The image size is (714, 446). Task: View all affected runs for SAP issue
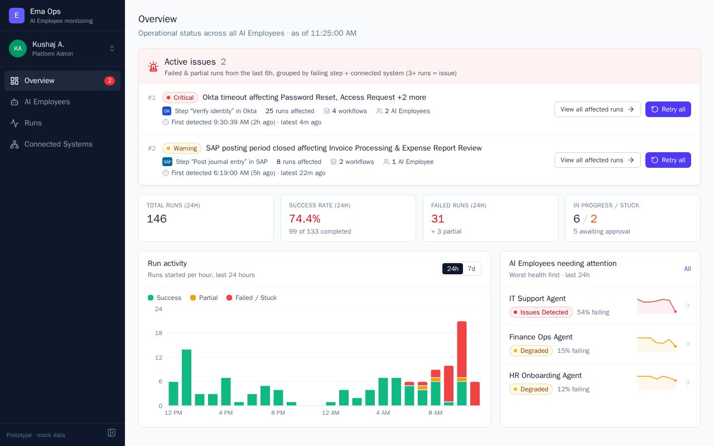[597, 160]
